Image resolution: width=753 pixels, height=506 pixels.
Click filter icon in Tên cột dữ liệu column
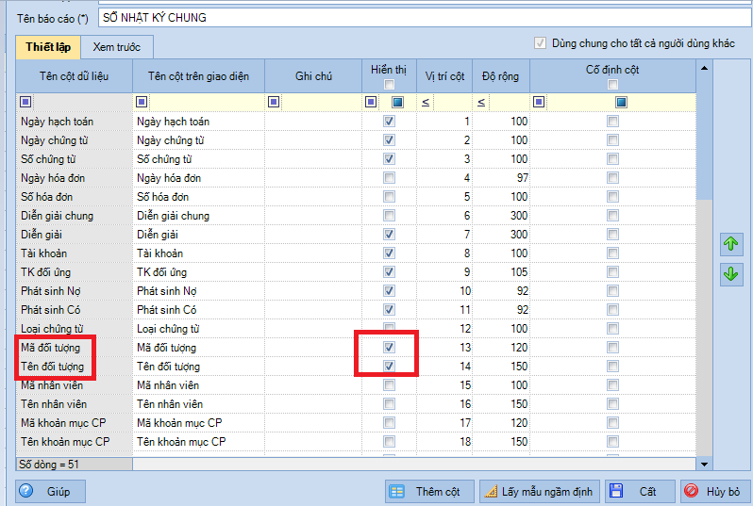pyautogui.click(x=25, y=102)
